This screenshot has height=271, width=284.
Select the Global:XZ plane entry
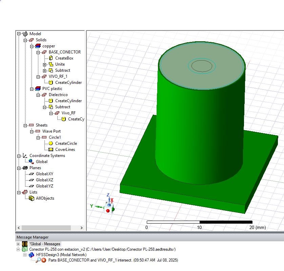[x=44, y=180]
